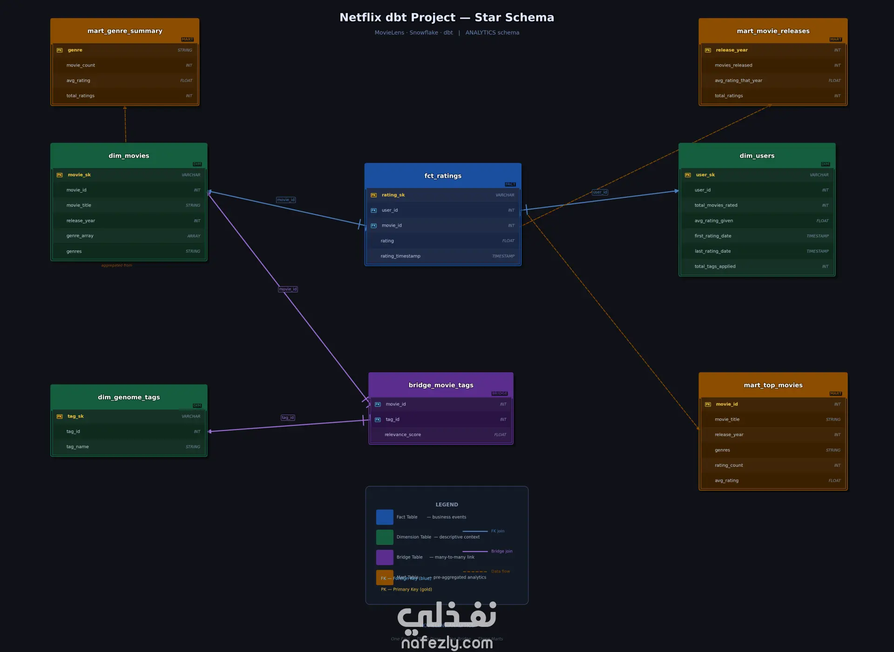Image resolution: width=894 pixels, height=652 pixels.
Task: Select the total_tags_applied row
Action: point(757,267)
